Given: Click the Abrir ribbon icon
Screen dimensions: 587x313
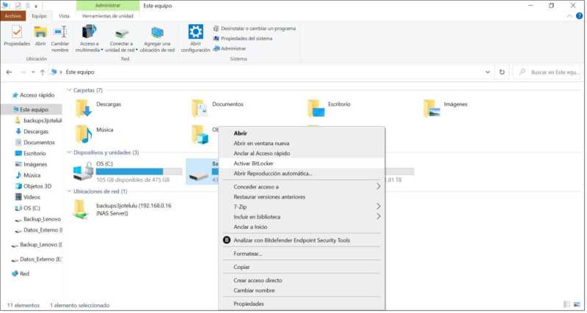Looking at the screenshot, I should point(40,35).
